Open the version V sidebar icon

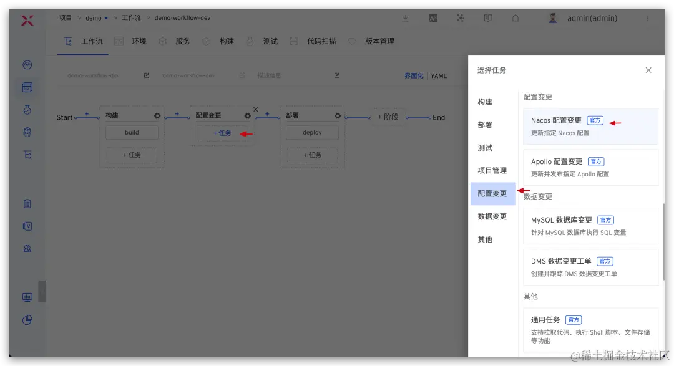click(27, 226)
